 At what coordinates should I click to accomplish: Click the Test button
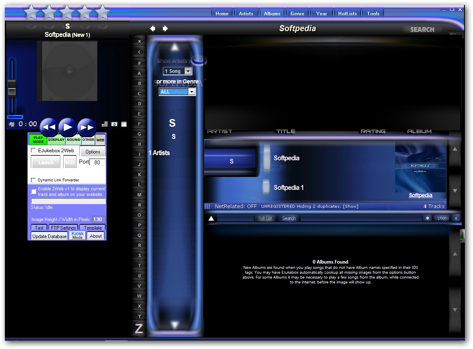click(39, 228)
